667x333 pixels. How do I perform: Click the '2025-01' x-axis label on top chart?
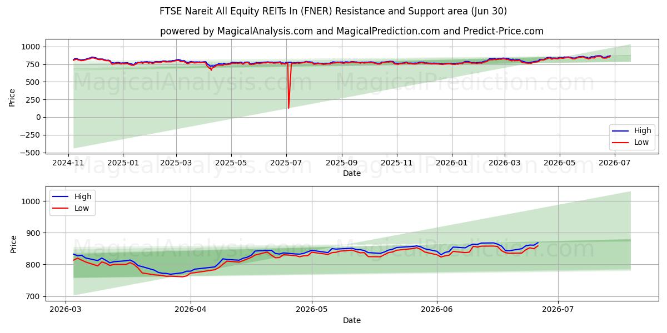122,164
